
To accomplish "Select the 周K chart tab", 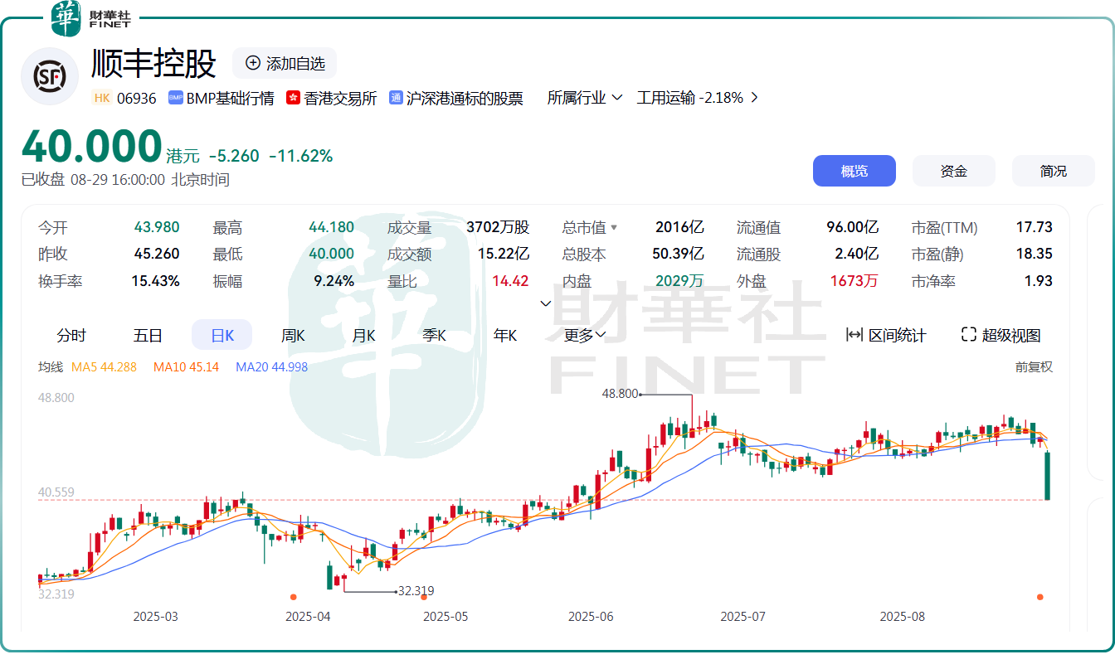I will (x=293, y=335).
